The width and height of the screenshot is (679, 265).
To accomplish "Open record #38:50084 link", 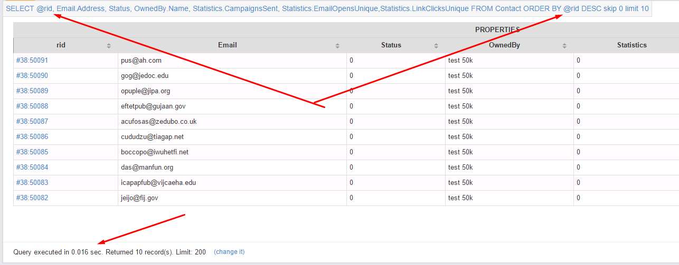I will pos(32,167).
